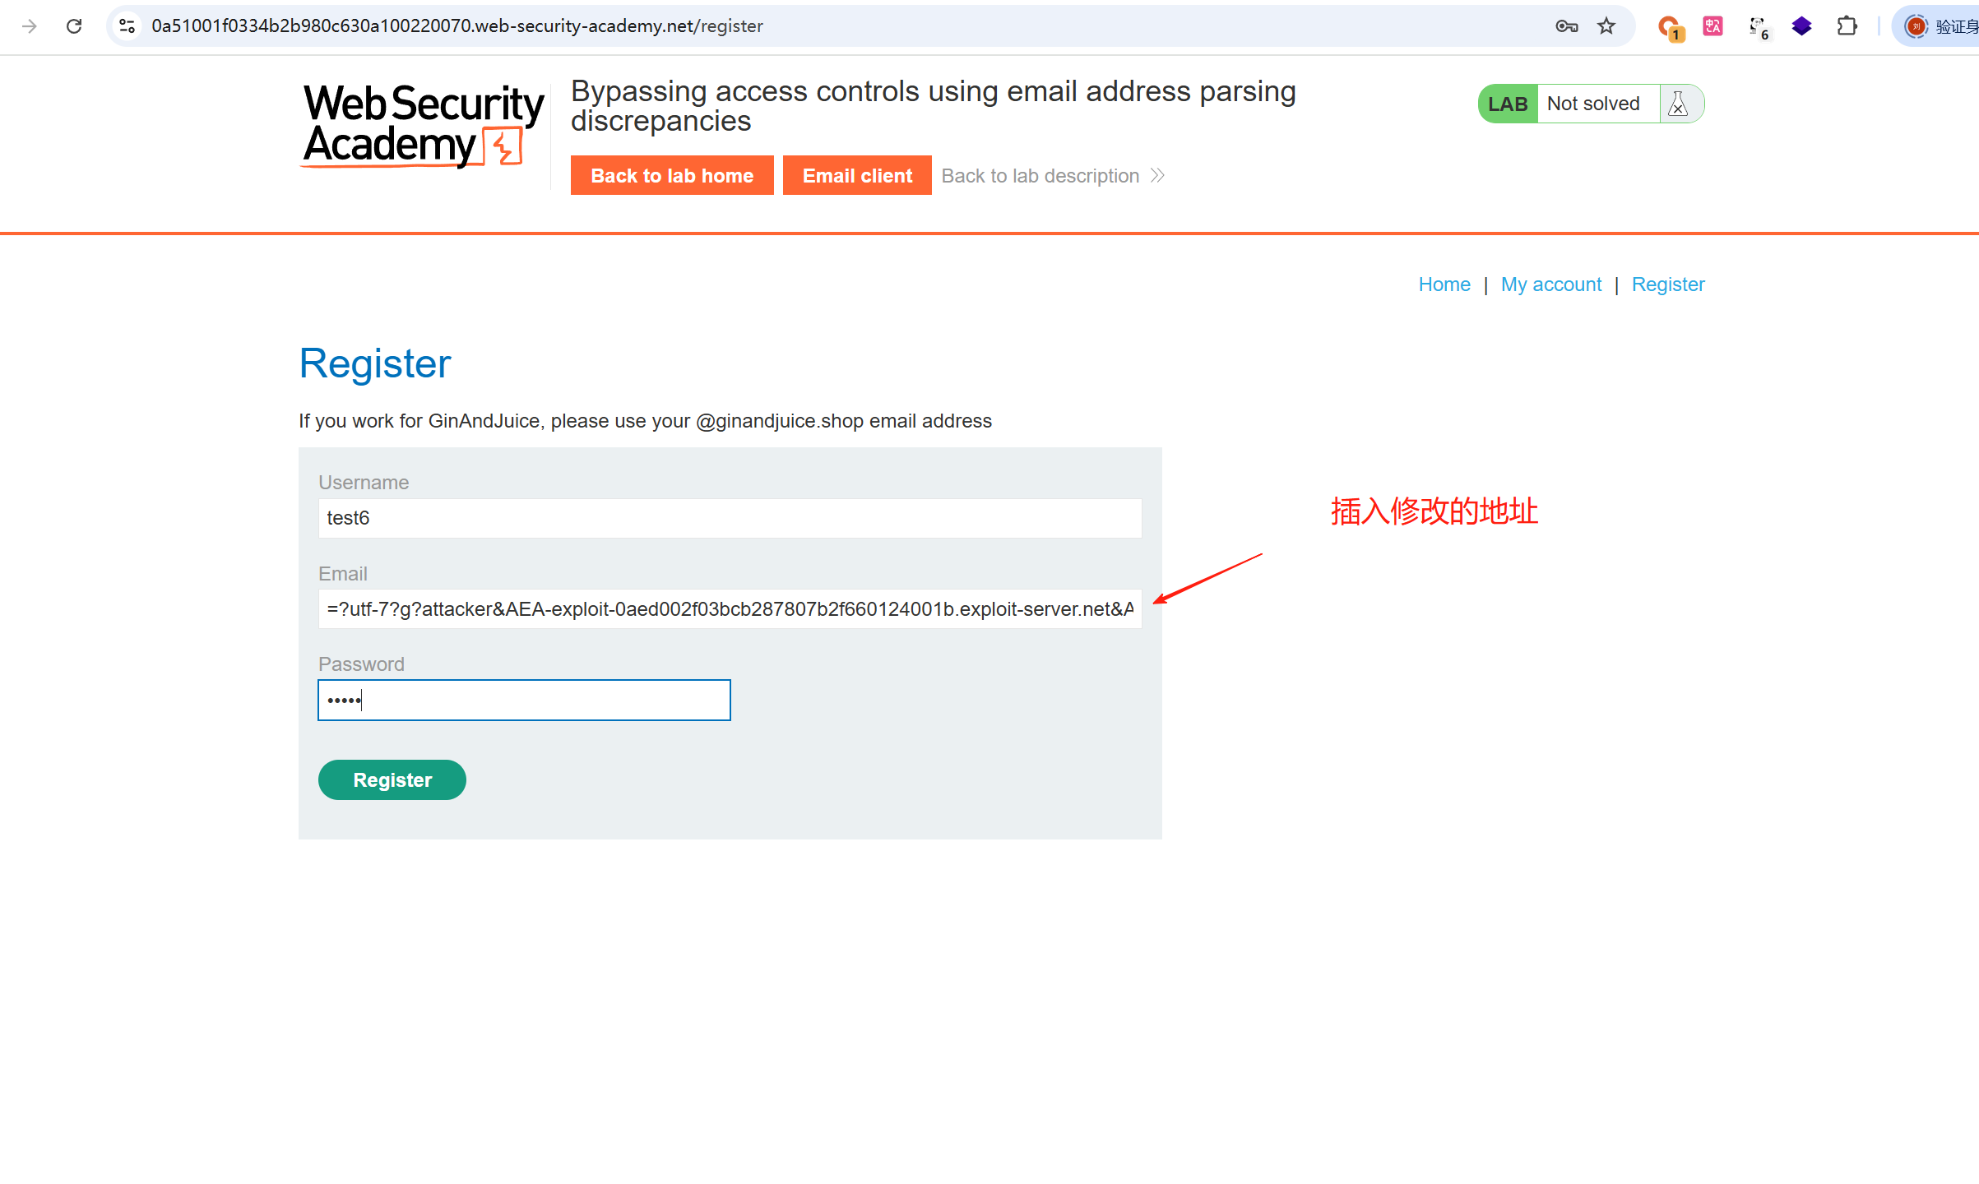Open the purple layers extension

pyautogui.click(x=1802, y=26)
